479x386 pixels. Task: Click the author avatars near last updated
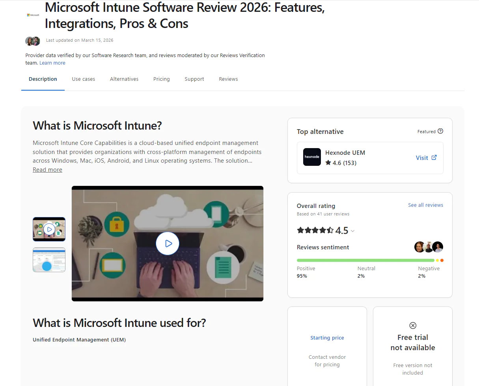pyautogui.click(x=33, y=41)
